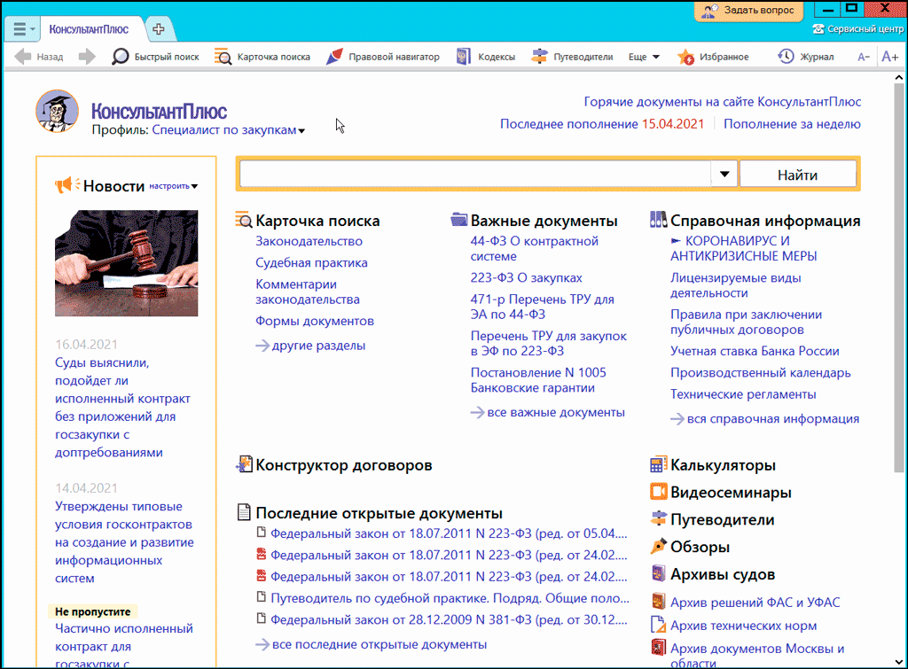Image resolution: width=908 pixels, height=669 pixels.
Task: Click the Задать вопрос button
Action: tap(748, 11)
